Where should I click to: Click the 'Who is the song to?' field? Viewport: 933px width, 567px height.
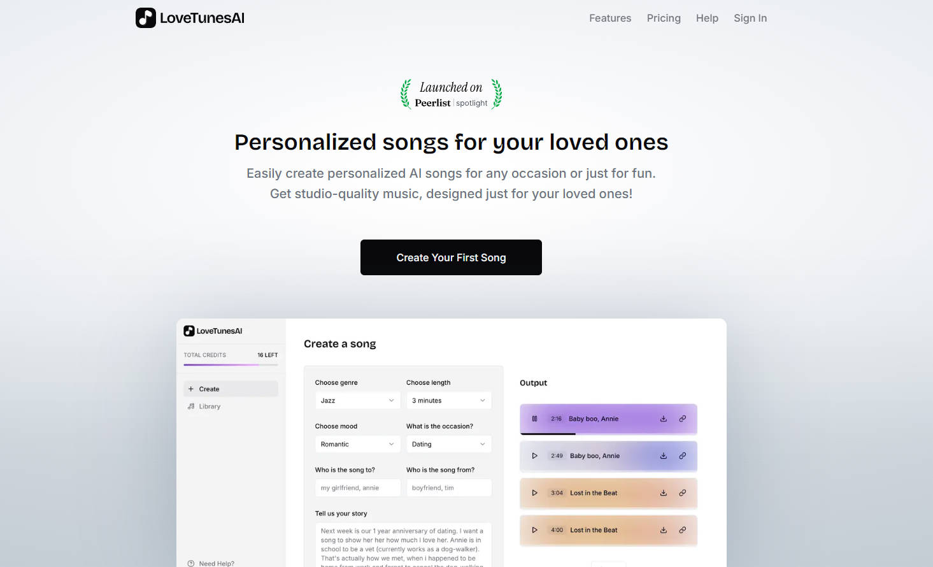(357, 488)
